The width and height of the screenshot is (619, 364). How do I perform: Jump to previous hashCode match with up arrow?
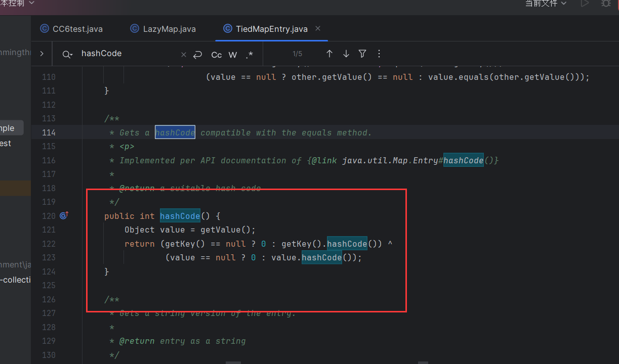(x=329, y=54)
